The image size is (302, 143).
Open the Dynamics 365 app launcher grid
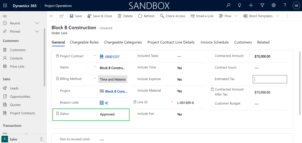(x=5, y=5)
